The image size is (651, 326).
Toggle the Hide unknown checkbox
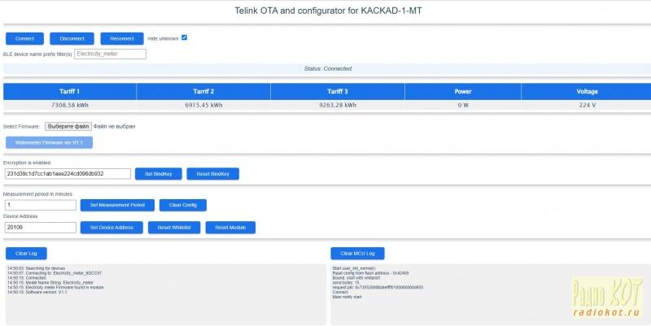[185, 37]
